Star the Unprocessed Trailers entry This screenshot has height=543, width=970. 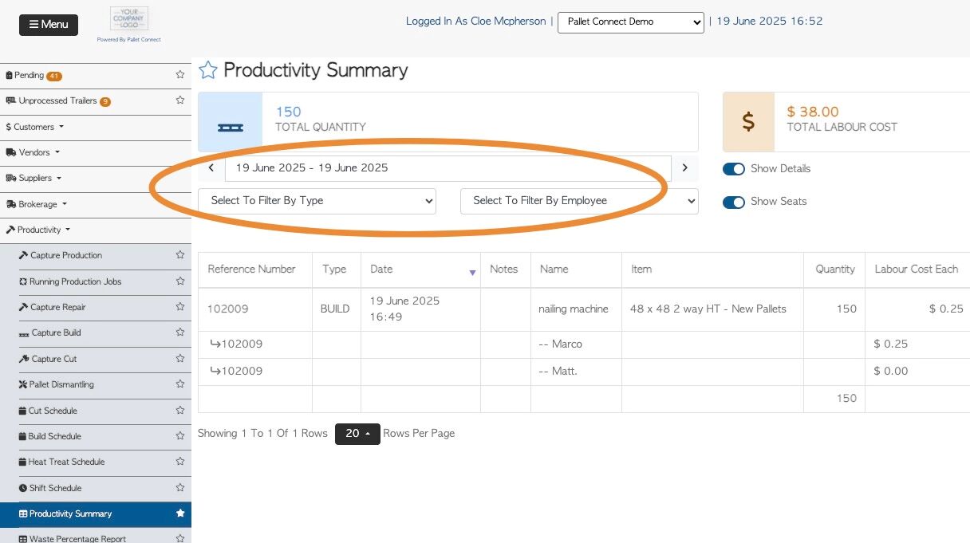180,100
